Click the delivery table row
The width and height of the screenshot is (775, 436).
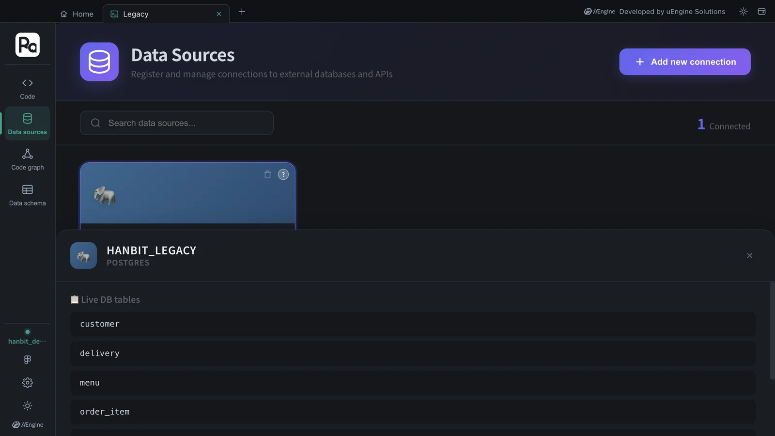pos(413,354)
